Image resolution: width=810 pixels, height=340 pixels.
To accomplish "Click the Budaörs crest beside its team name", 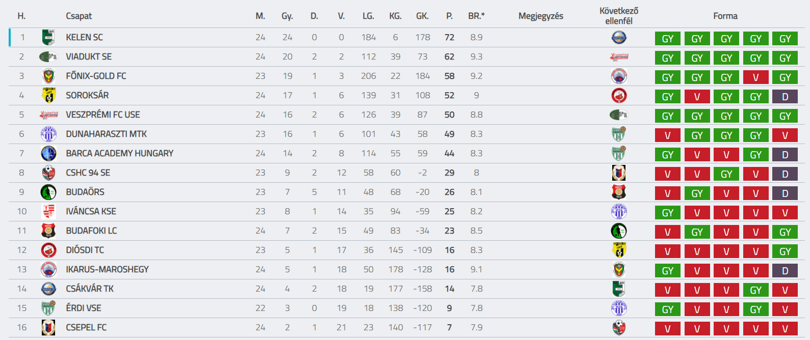I will tap(48, 192).
